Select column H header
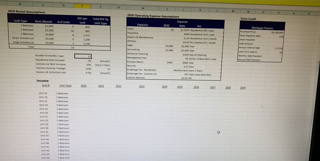Screen dimensions: 320x161 tap(143, 8)
